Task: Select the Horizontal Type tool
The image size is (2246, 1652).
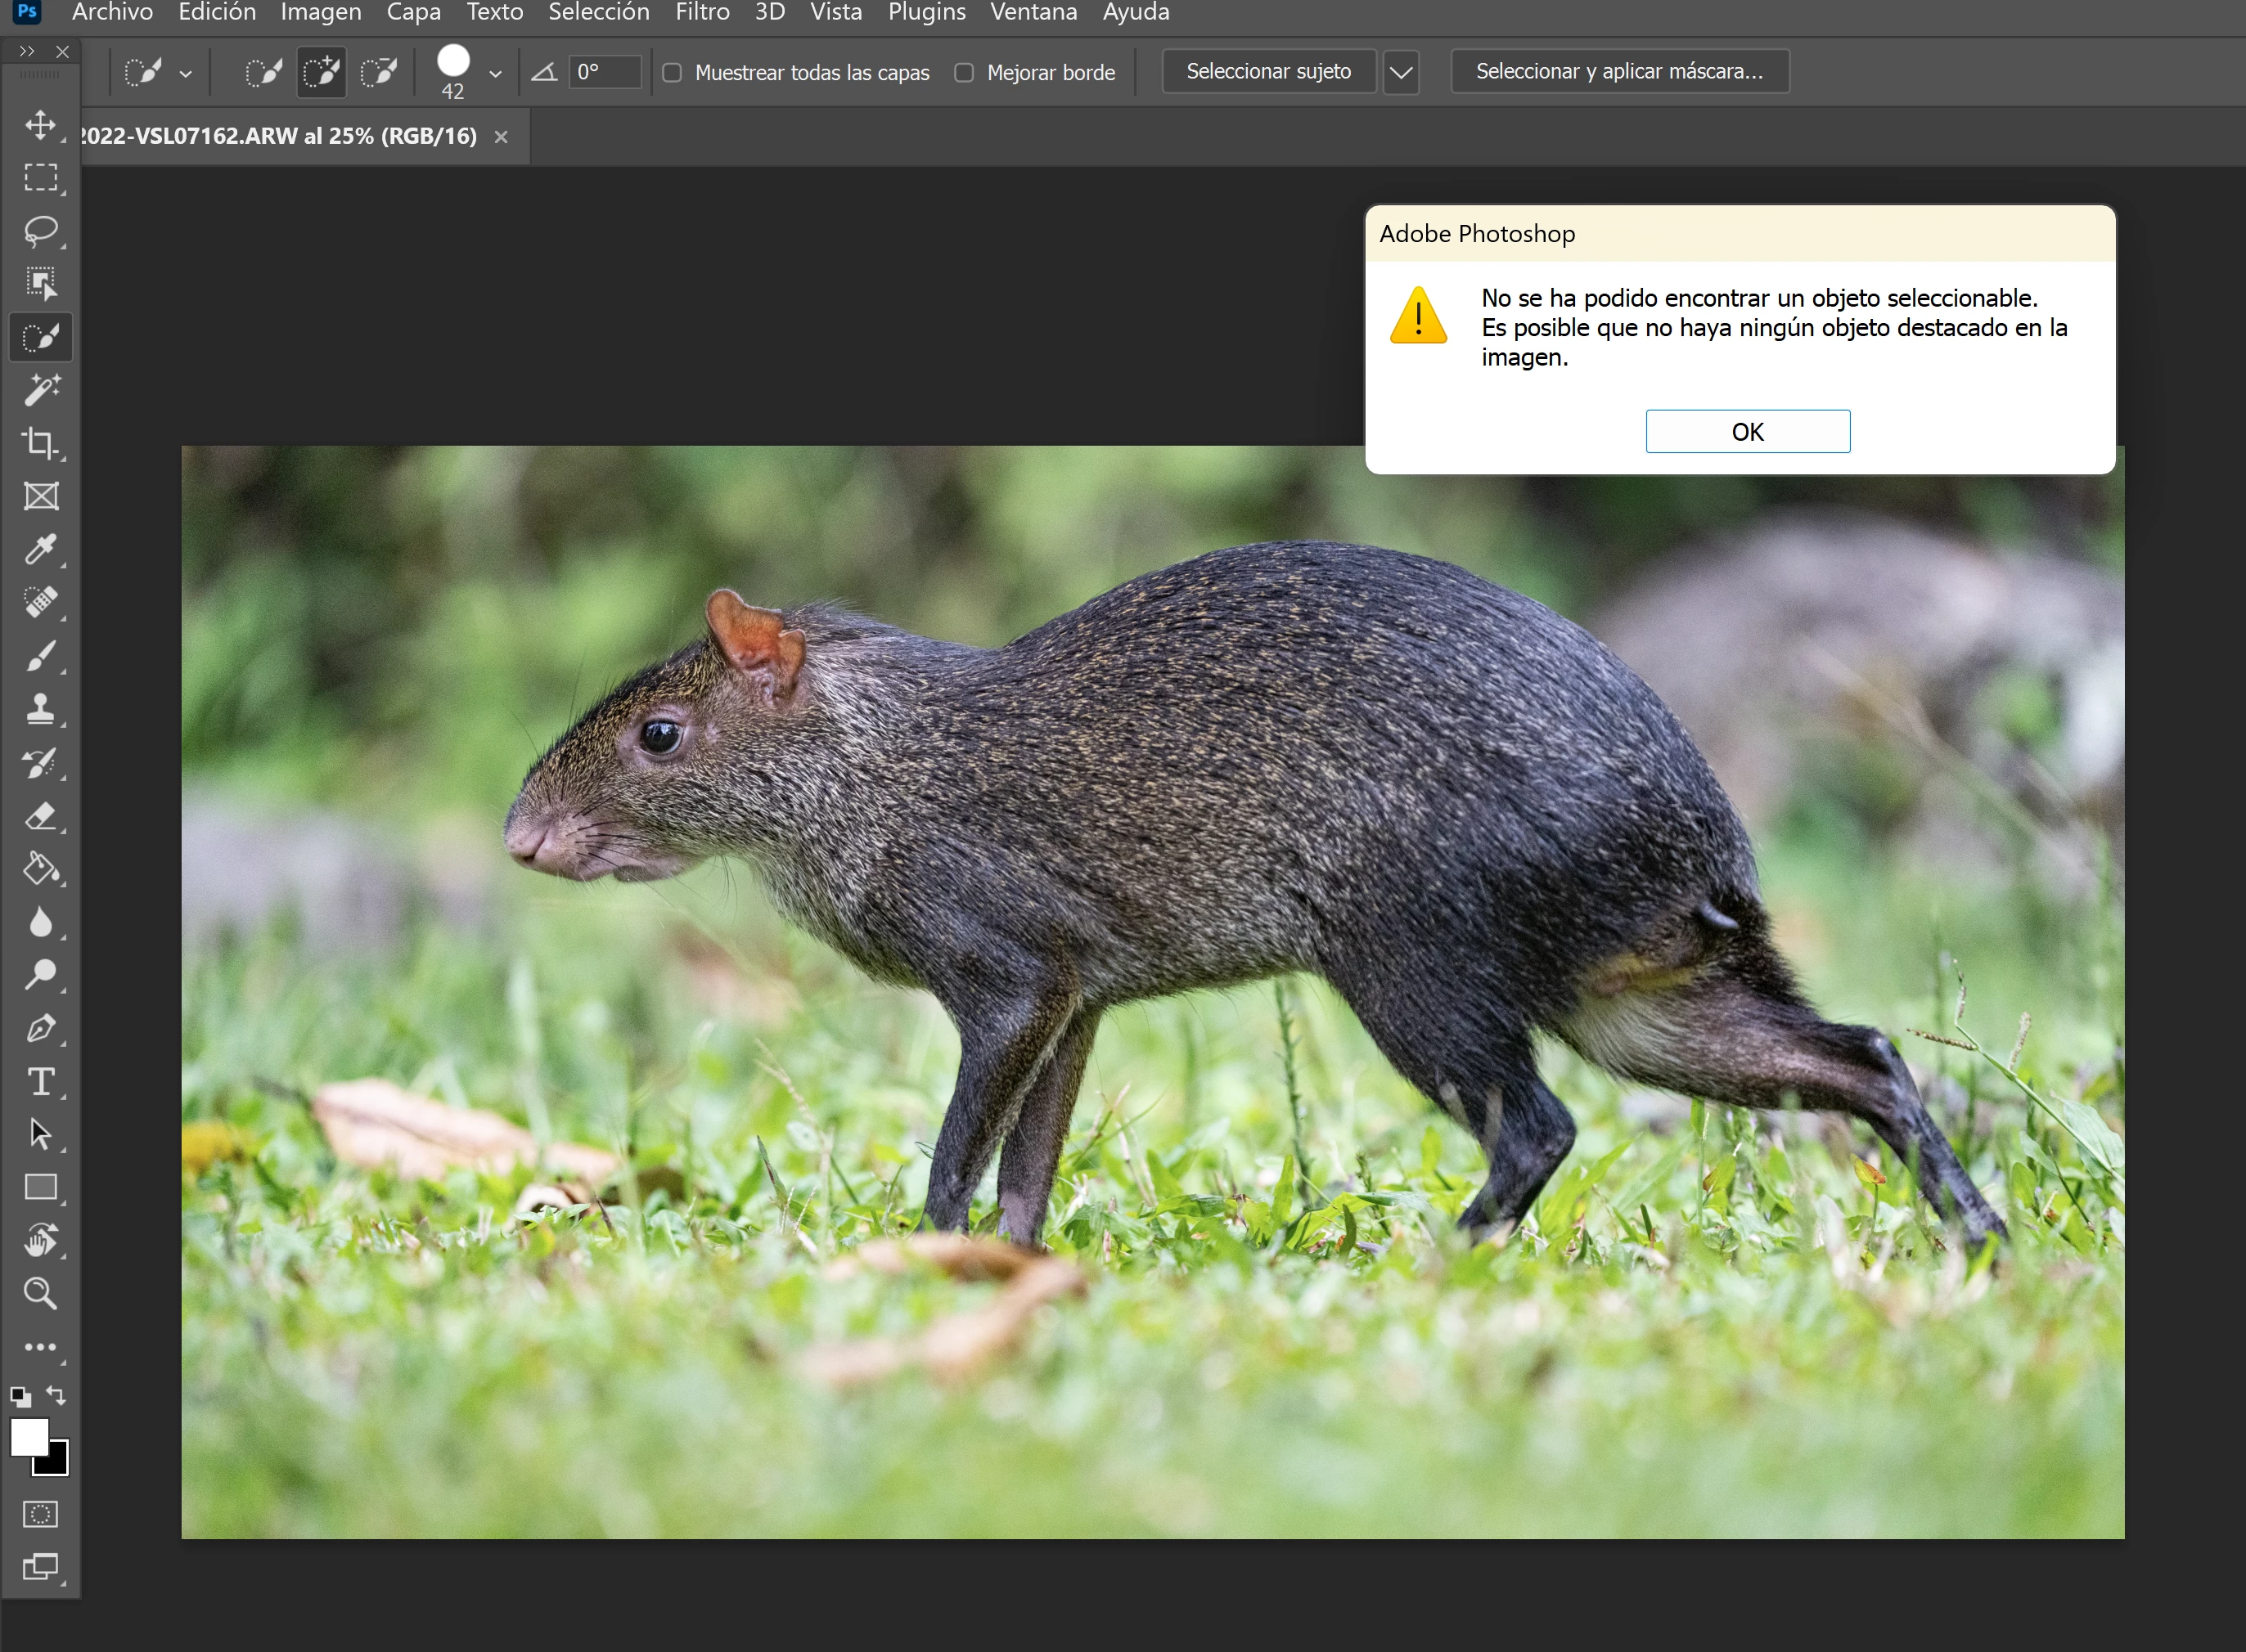Action: (40, 1082)
